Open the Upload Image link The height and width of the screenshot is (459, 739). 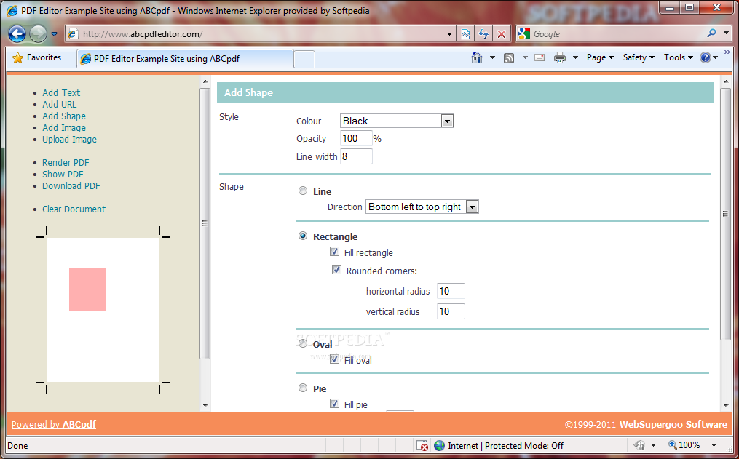[70, 140]
